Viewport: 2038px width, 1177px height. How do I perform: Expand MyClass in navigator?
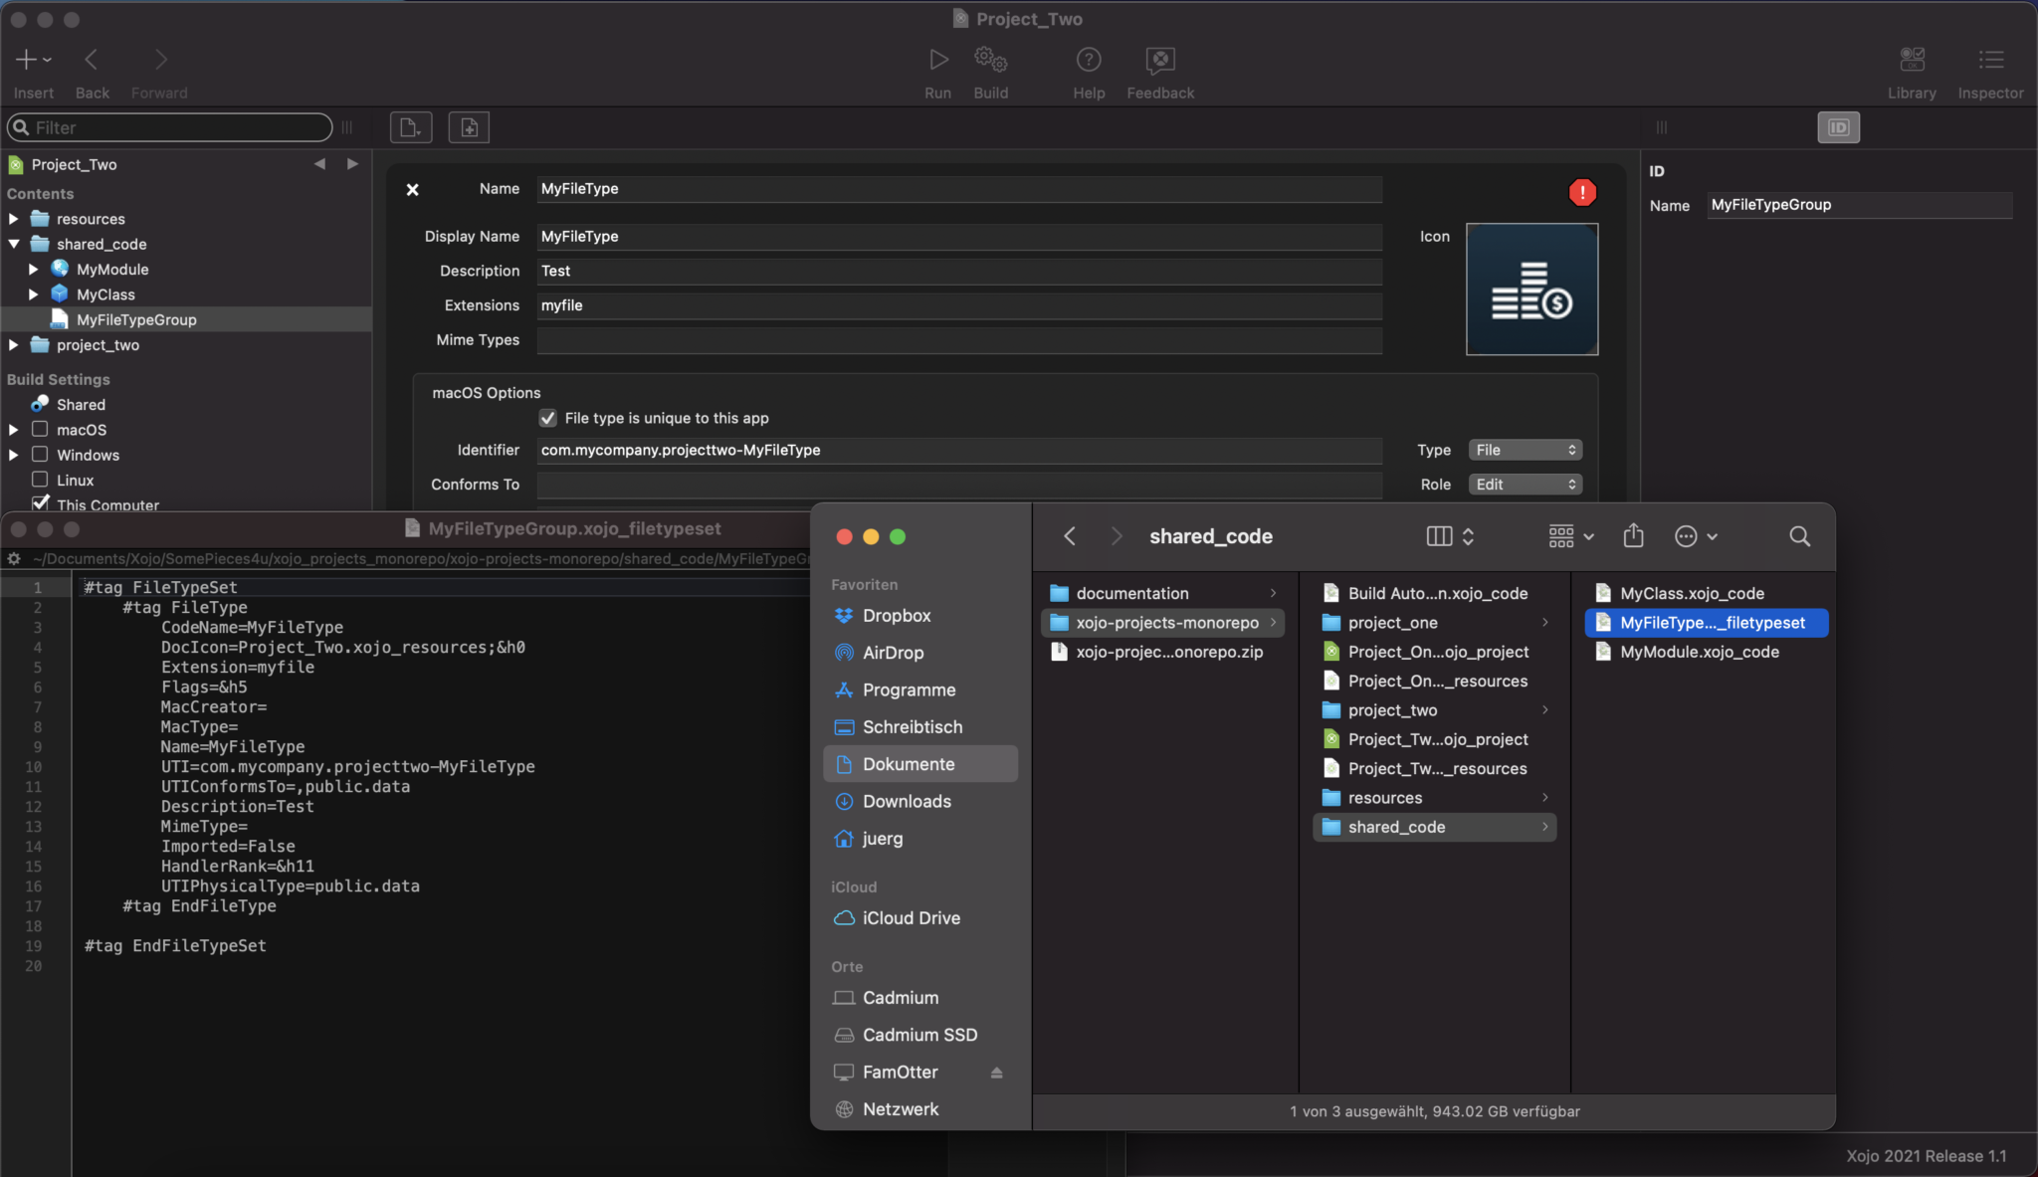34,294
